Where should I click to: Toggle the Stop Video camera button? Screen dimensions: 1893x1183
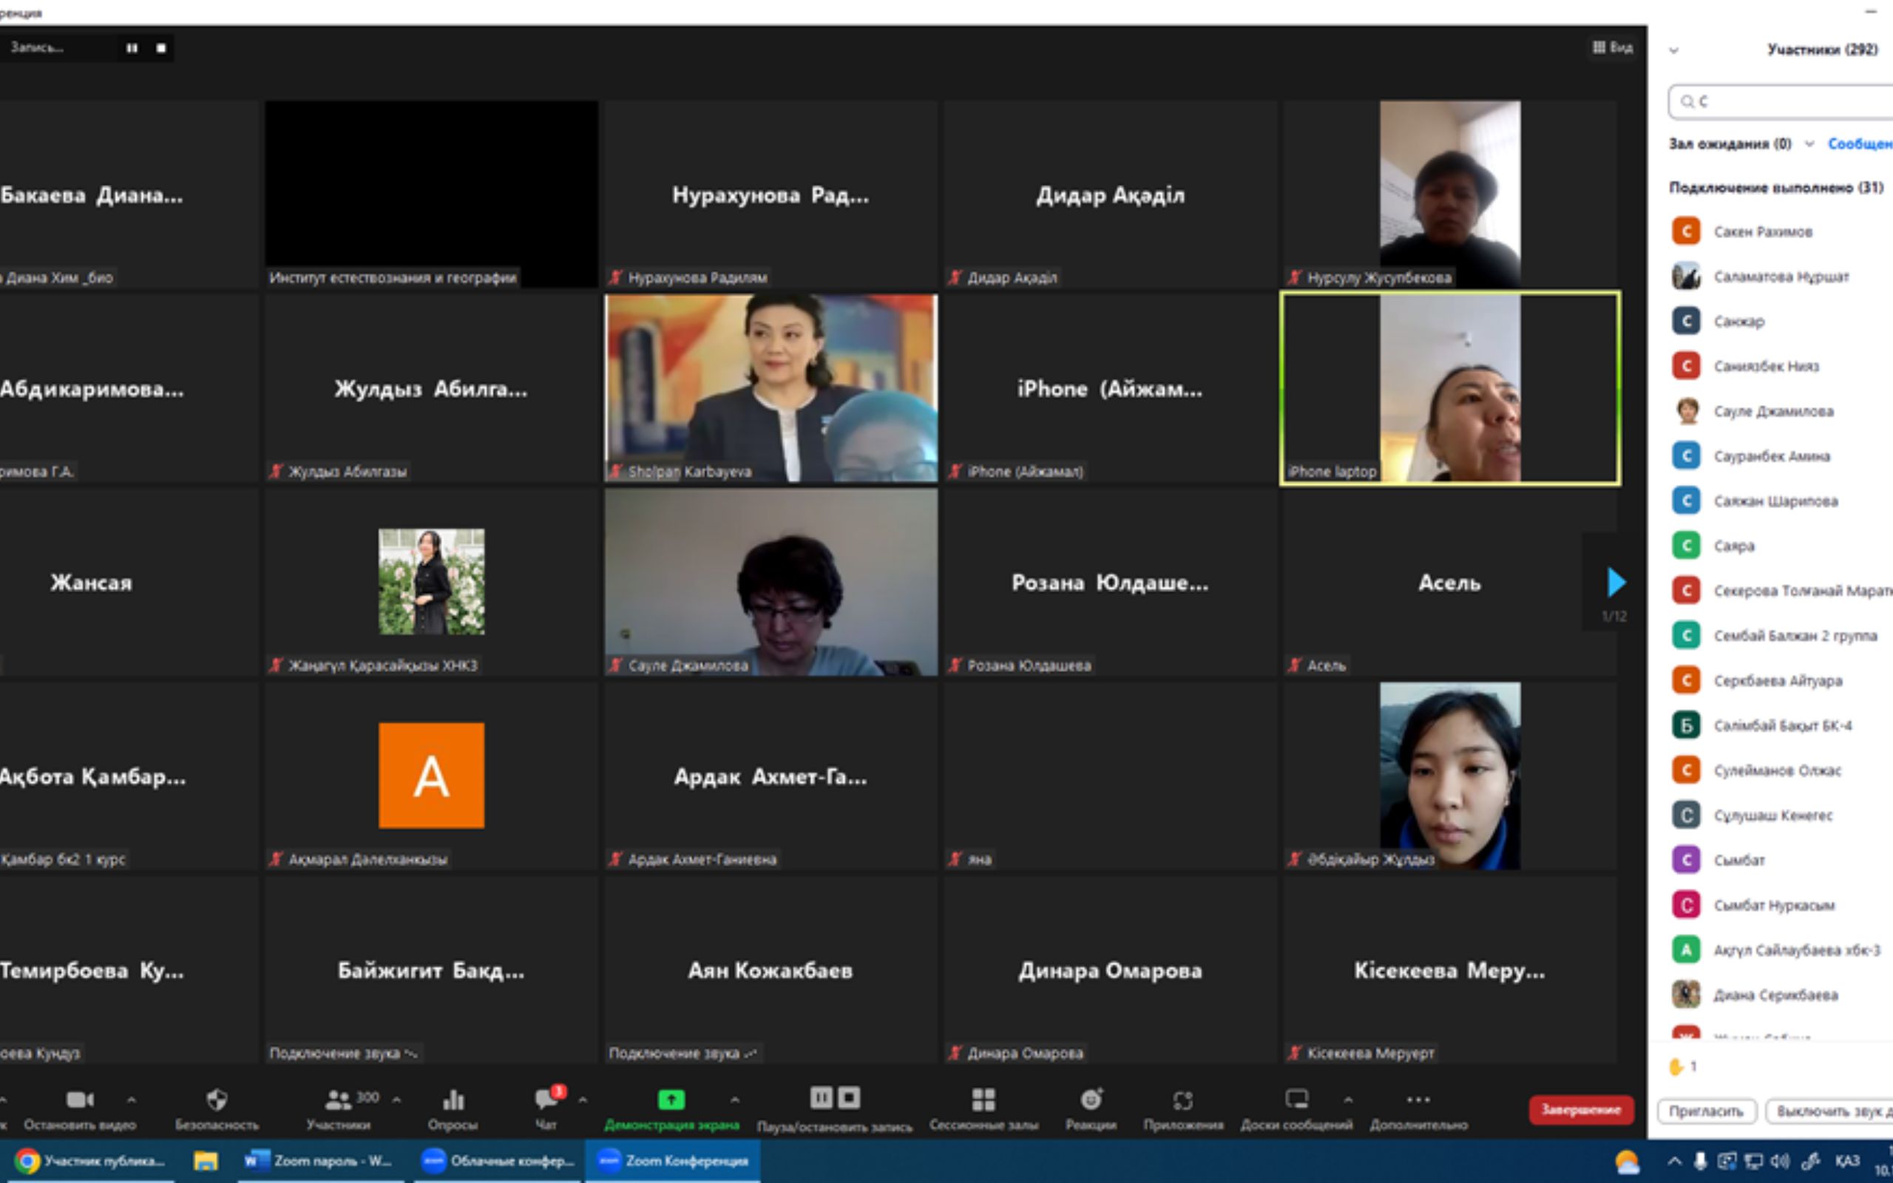coord(80,1100)
